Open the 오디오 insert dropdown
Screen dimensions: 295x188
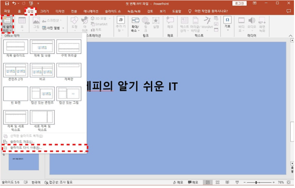point(252,24)
